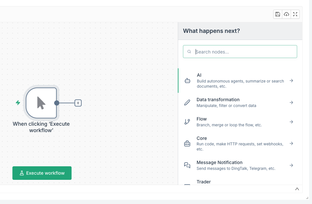Click the save workflow icon
The width and height of the screenshot is (312, 204).
coord(277,14)
